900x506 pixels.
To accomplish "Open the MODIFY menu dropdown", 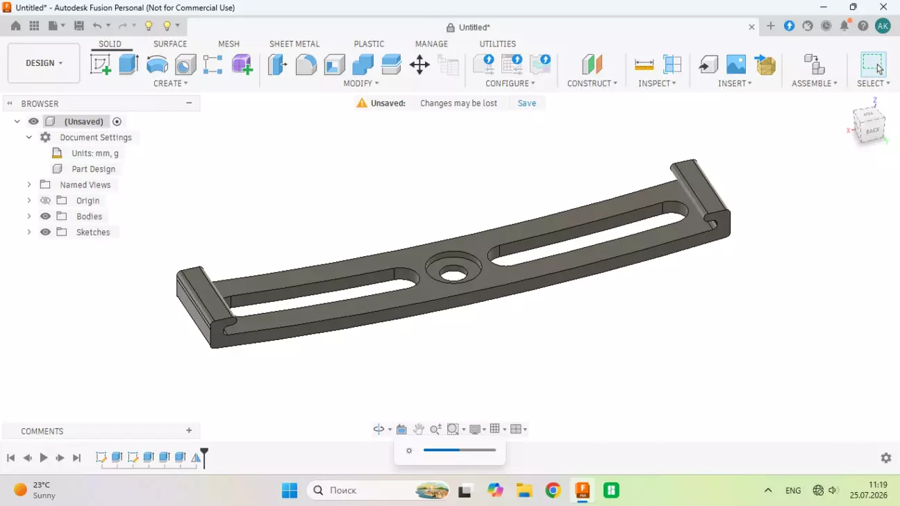I will [361, 83].
